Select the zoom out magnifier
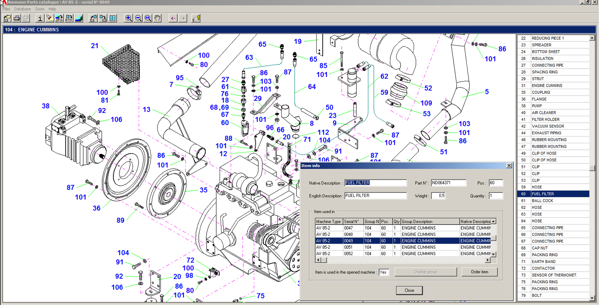Viewport: 599px width, 305px height. 138,18
